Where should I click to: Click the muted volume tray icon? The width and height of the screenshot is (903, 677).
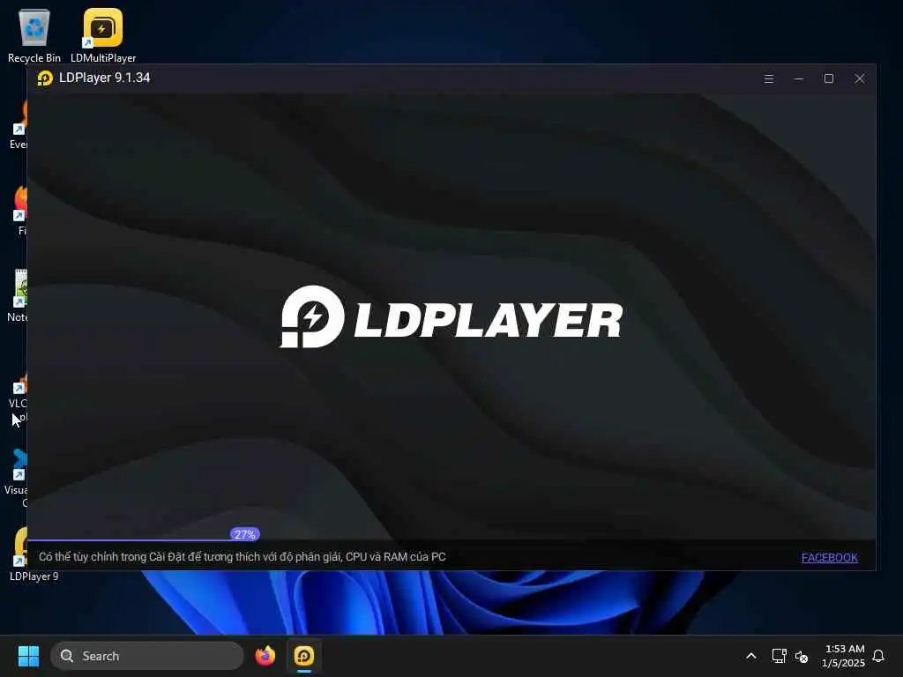point(802,656)
